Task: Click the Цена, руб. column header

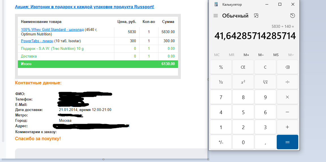Action: [x=127, y=22]
